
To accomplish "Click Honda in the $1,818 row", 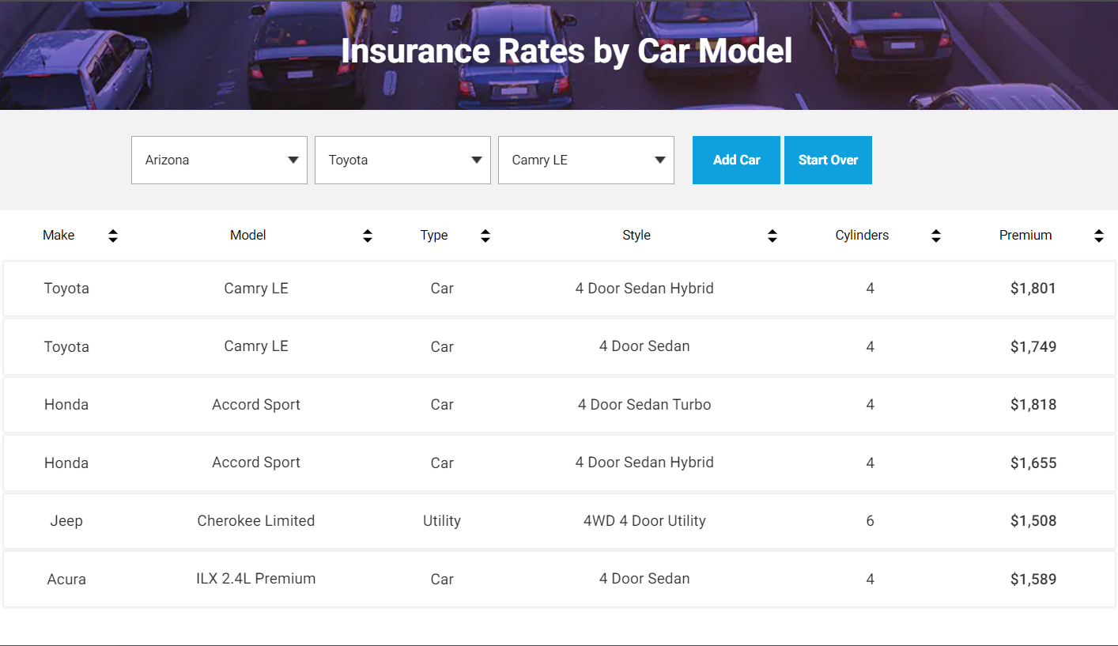I will pos(66,405).
